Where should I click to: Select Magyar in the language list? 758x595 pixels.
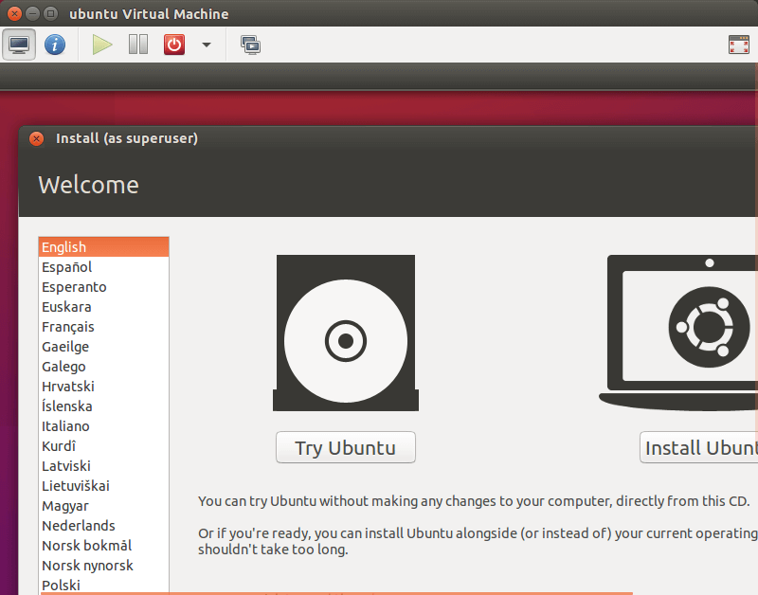pyautogui.click(x=65, y=506)
